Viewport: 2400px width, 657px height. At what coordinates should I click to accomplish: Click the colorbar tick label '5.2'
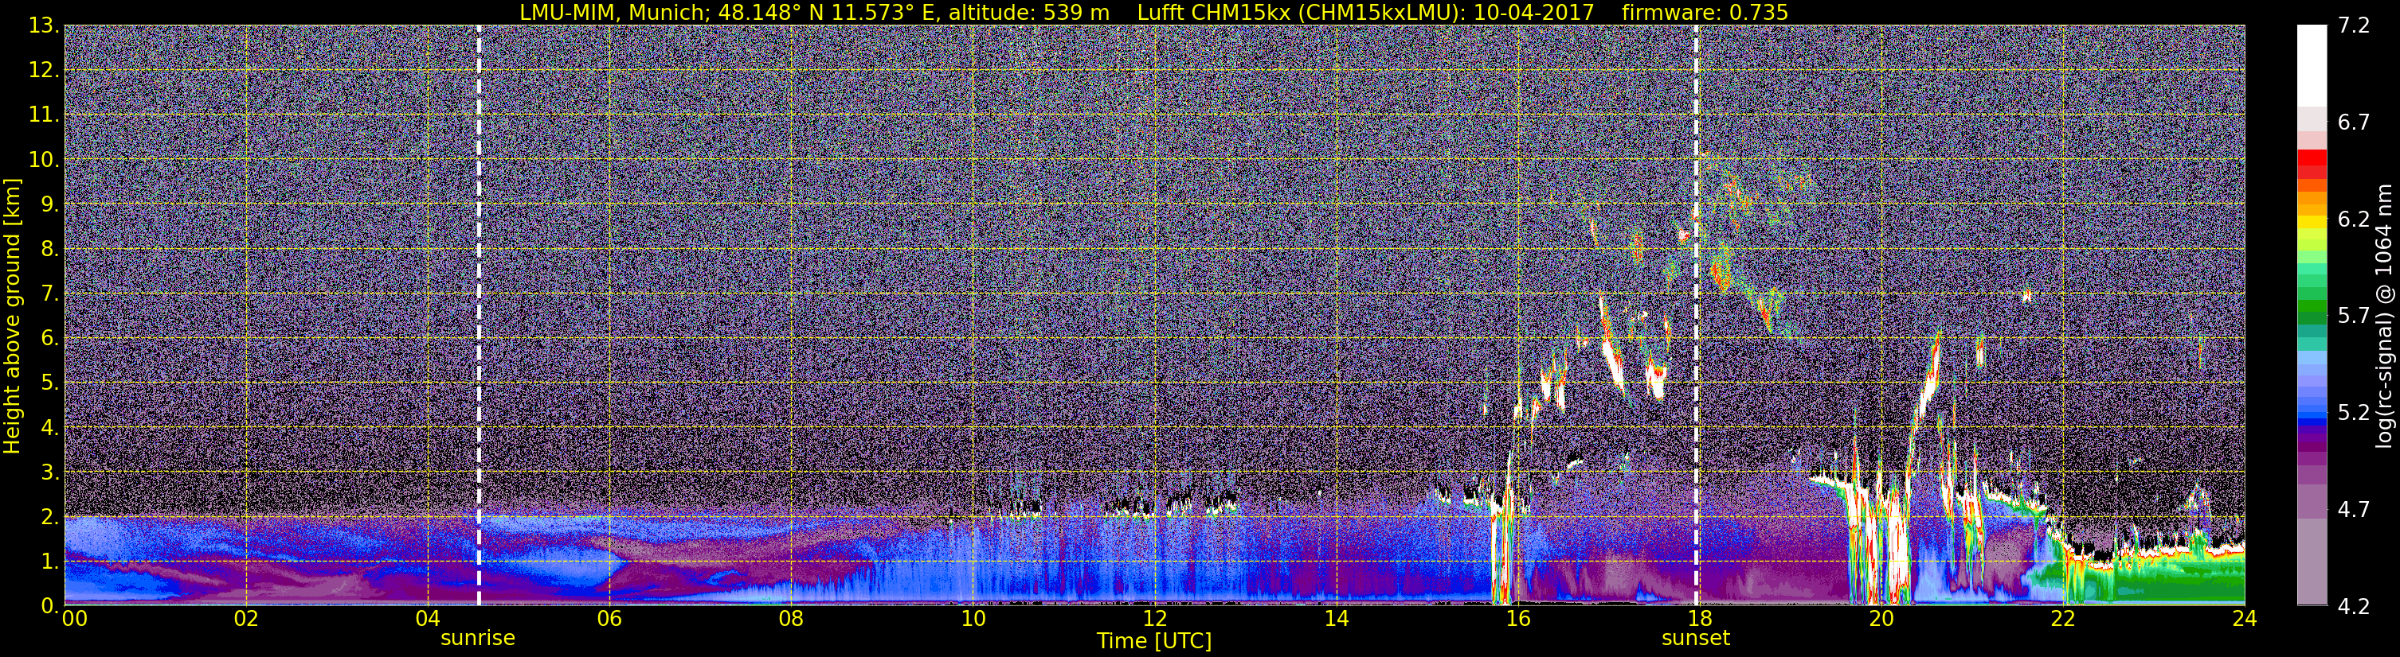point(2354,413)
